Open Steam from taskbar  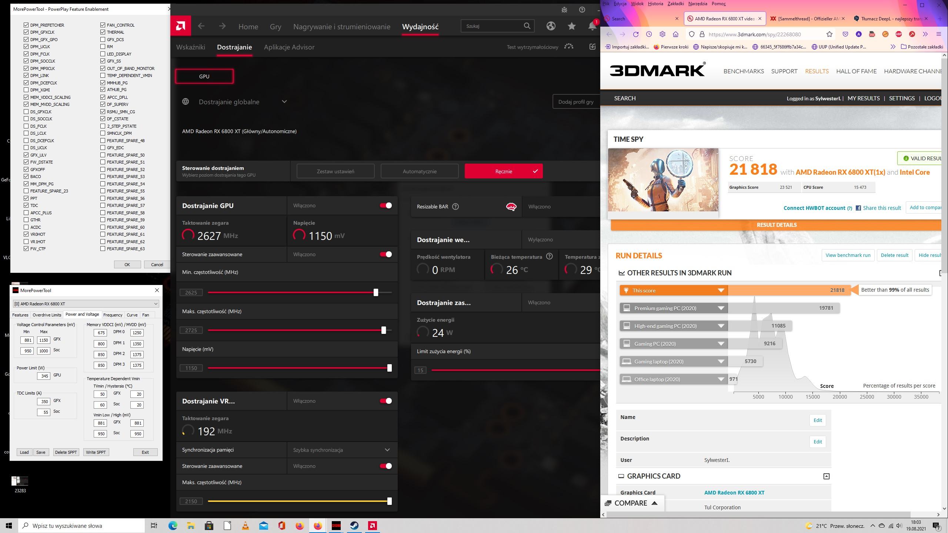pos(354,526)
